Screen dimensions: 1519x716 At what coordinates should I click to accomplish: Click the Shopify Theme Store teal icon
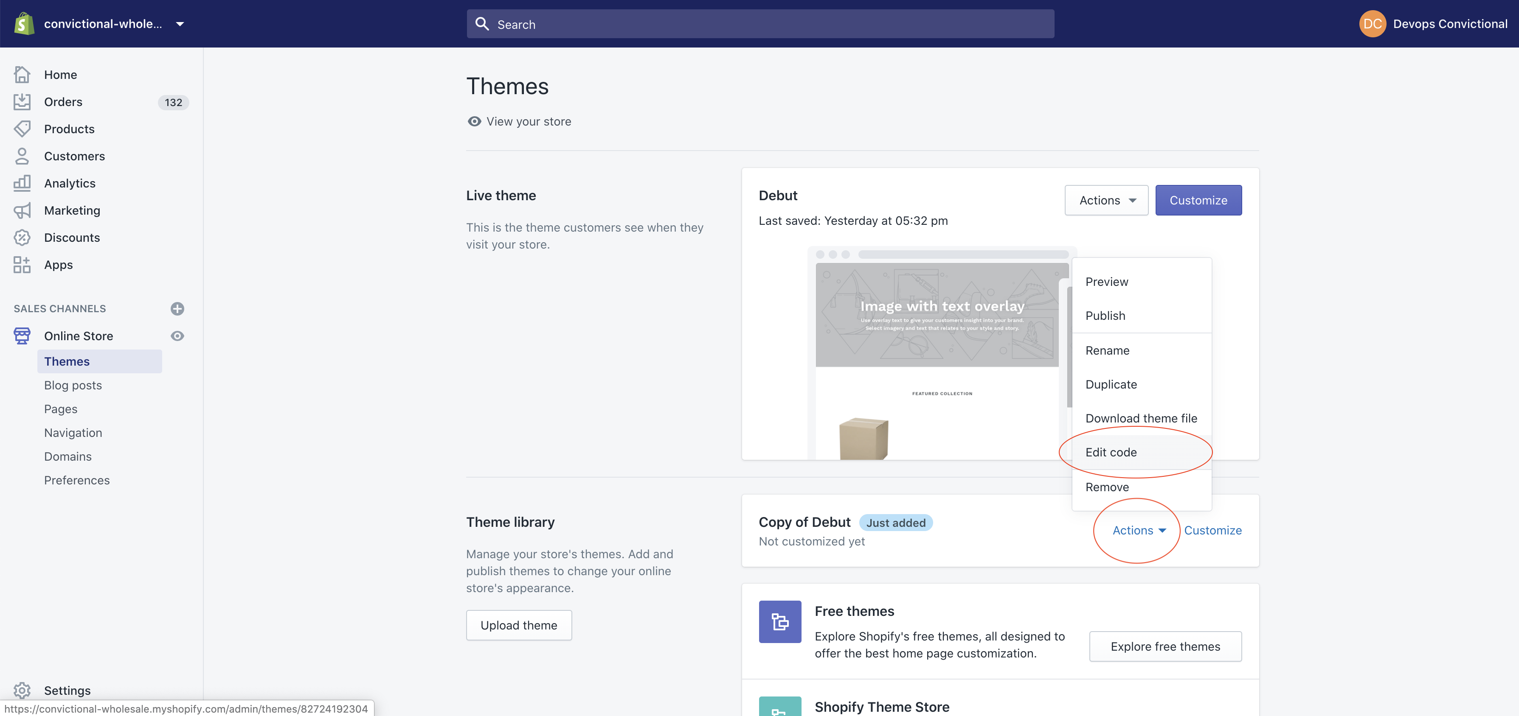(x=779, y=707)
